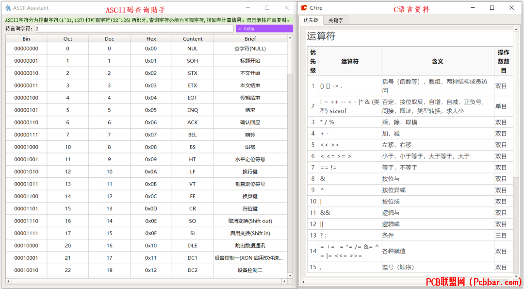Image resolution: width=524 pixels, height=289 pixels.
Task: Click the down arrow of ASCII table scrollbar
Action: [x=290, y=275]
